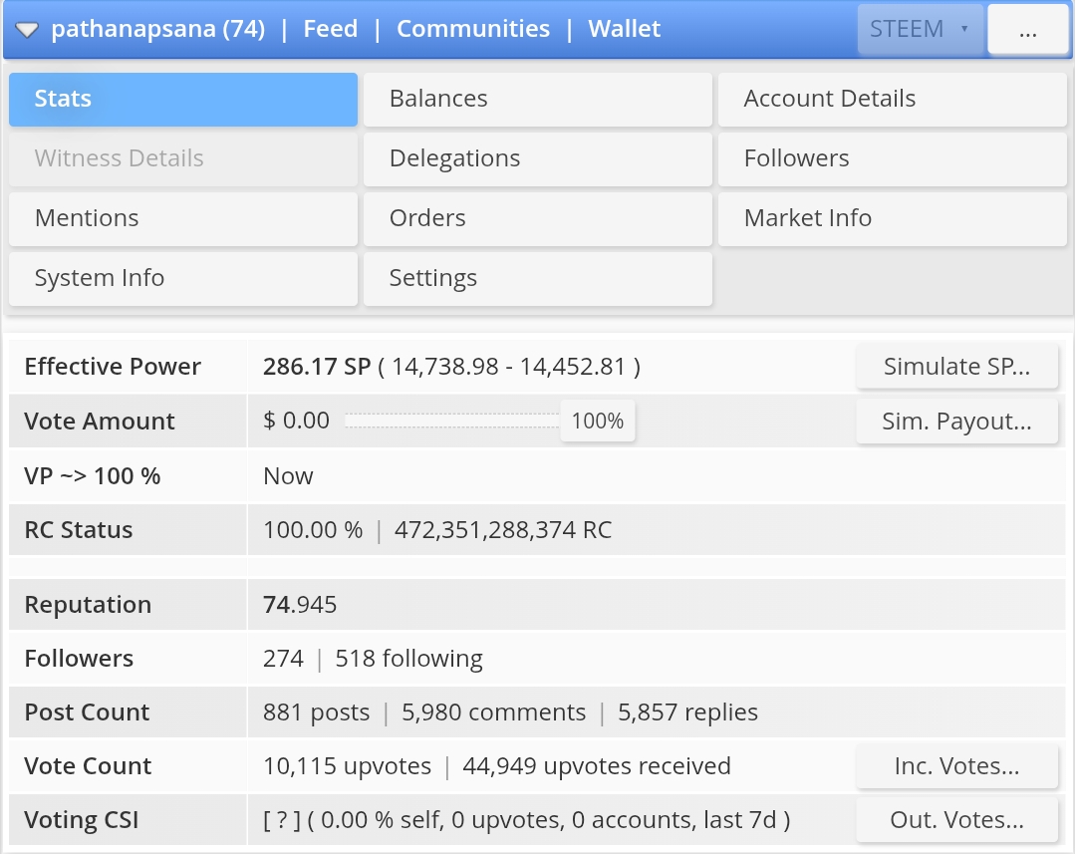The width and height of the screenshot is (1075, 854).
Task: Open Out. Votes details
Action: 956,821
